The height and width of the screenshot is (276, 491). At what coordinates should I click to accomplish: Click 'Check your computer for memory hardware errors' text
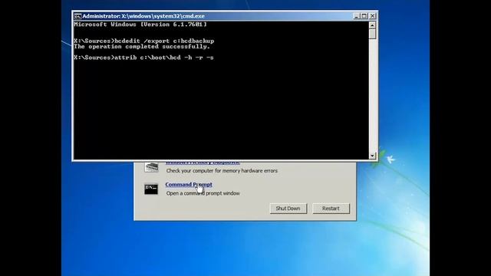222,171
